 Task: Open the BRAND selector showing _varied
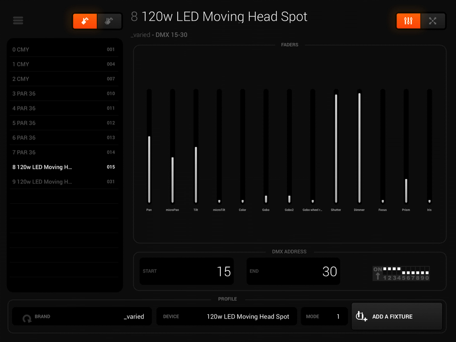click(82, 316)
